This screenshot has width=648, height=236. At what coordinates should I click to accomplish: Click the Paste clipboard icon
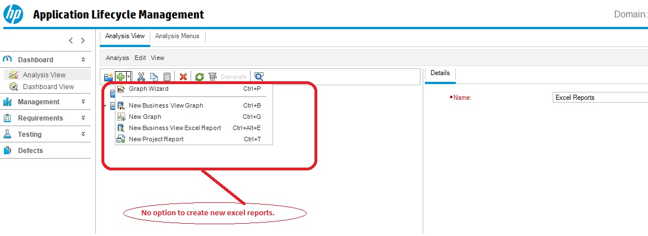coord(167,76)
